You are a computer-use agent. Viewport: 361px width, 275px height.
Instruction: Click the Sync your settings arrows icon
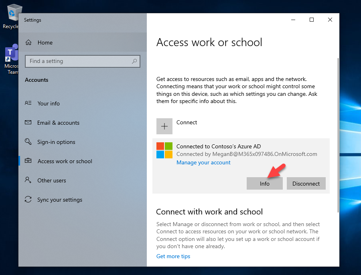click(28, 199)
